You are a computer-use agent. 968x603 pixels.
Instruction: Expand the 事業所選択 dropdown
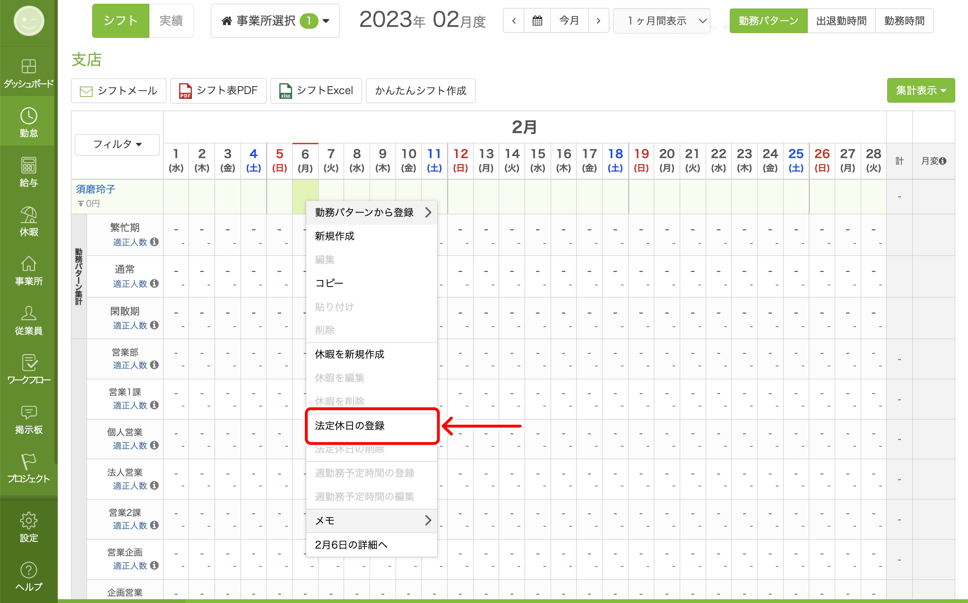pyautogui.click(x=275, y=21)
